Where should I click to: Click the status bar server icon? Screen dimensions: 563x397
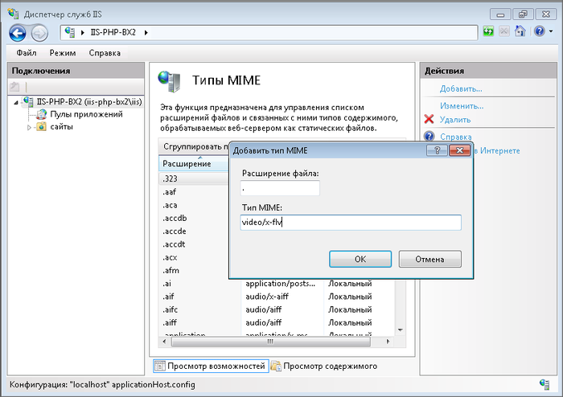545,384
